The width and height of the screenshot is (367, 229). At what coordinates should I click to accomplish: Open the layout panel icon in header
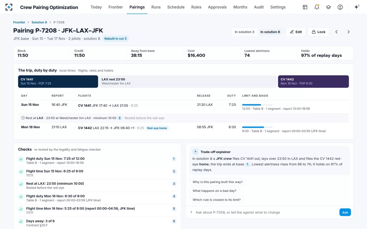tap(305, 7)
